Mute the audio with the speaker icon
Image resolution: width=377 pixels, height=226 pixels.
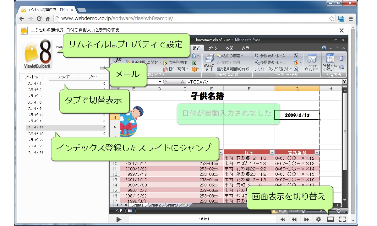pyautogui.click(x=283, y=219)
